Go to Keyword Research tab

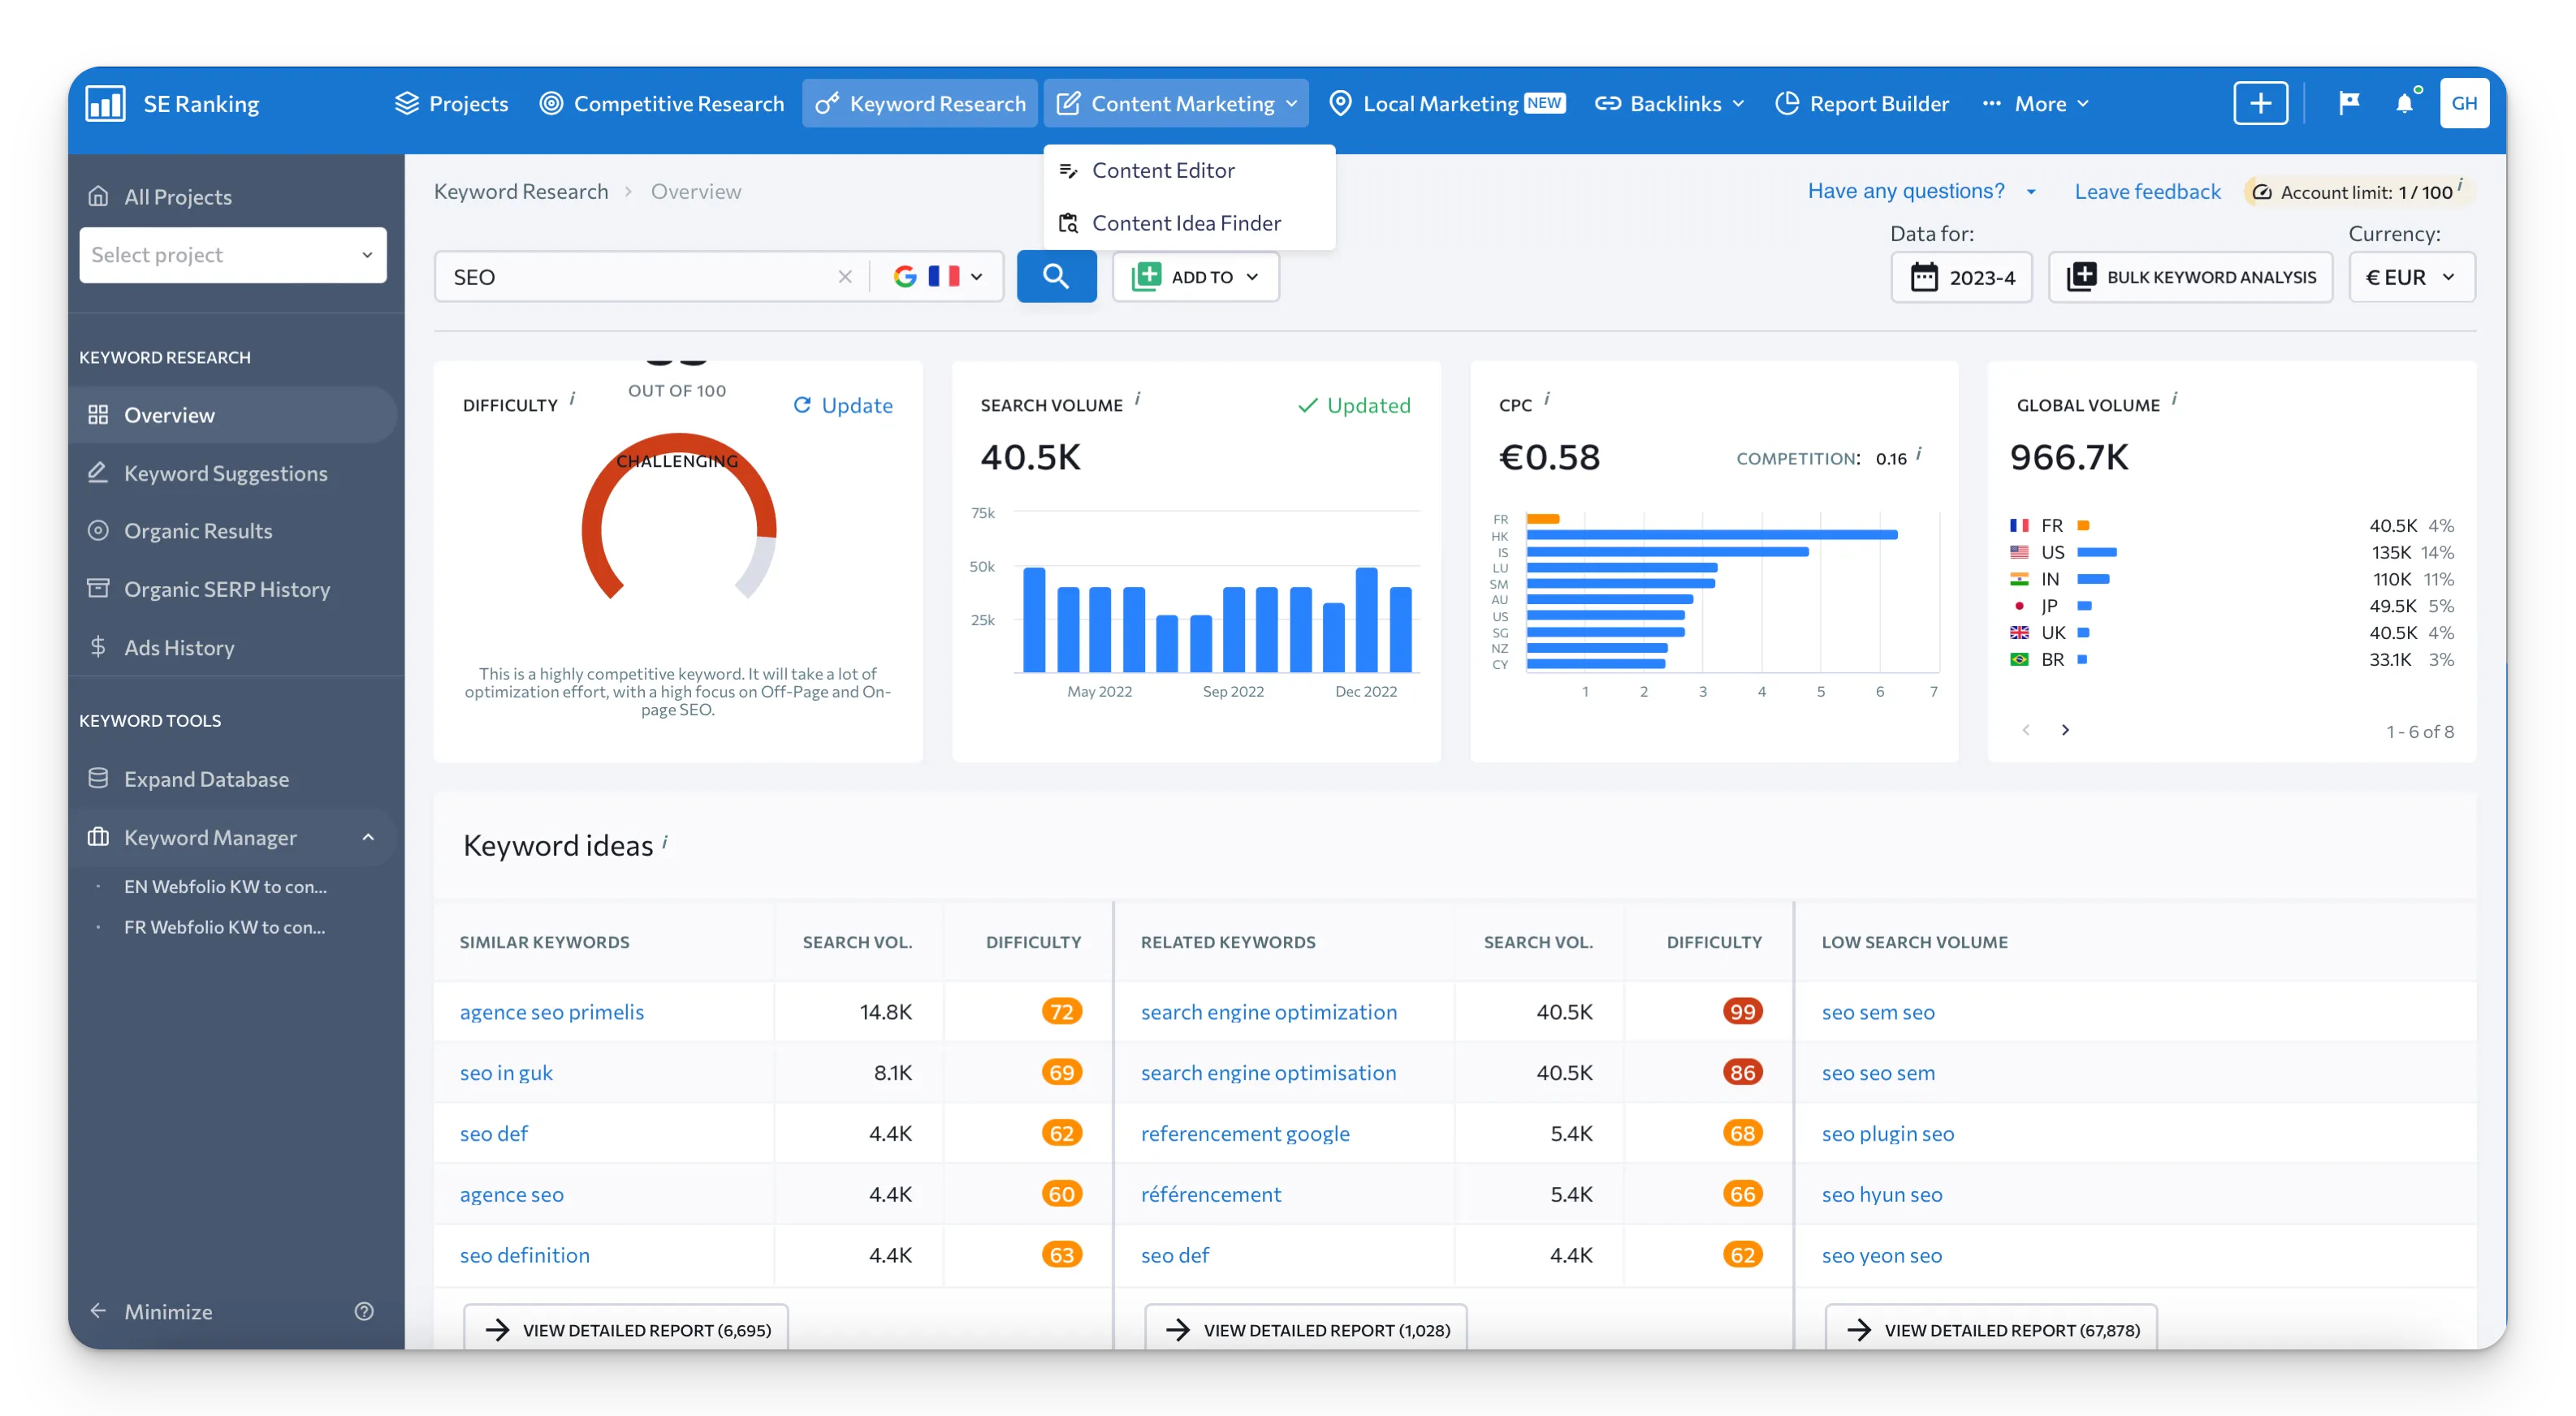pos(920,103)
